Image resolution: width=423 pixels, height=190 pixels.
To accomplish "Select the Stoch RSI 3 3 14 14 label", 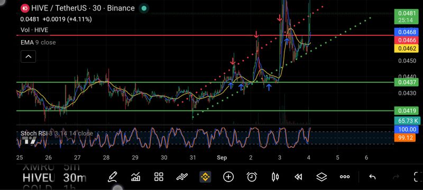I will coord(57,133).
